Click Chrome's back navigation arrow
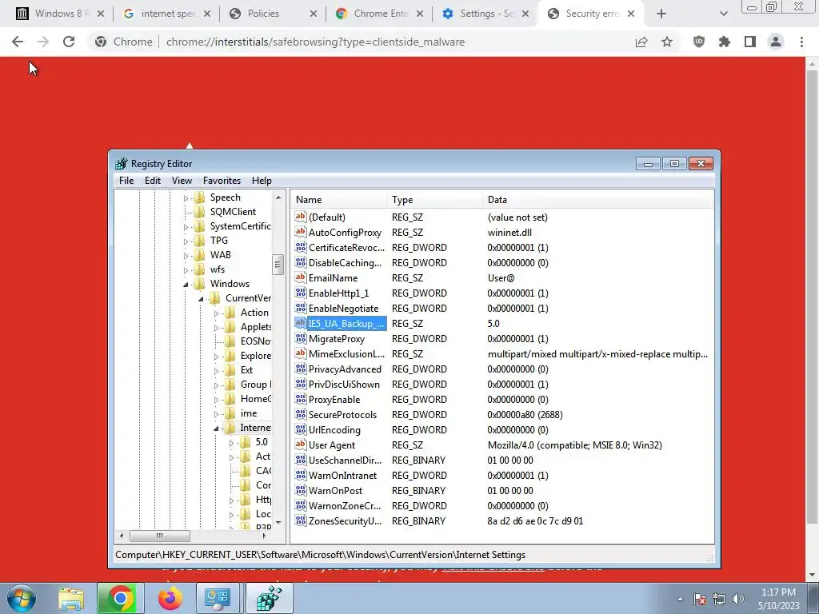The image size is (819, 614). click(x=18, y=42)
